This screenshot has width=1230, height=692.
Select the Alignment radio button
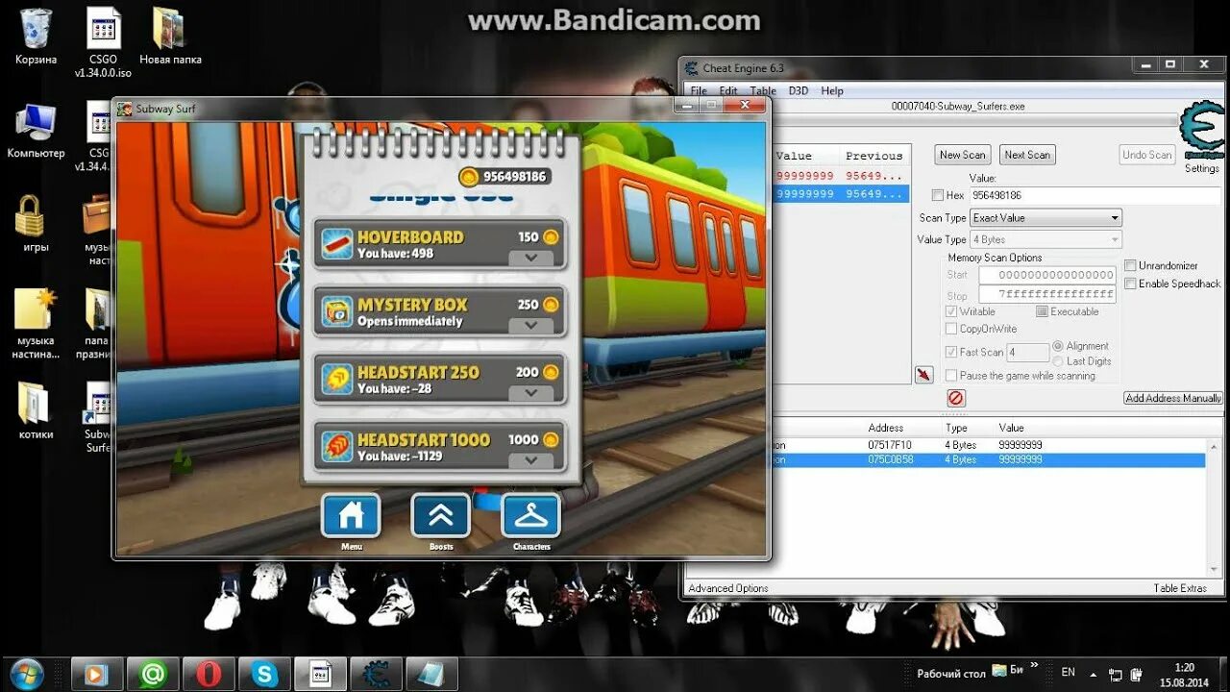1058,346
